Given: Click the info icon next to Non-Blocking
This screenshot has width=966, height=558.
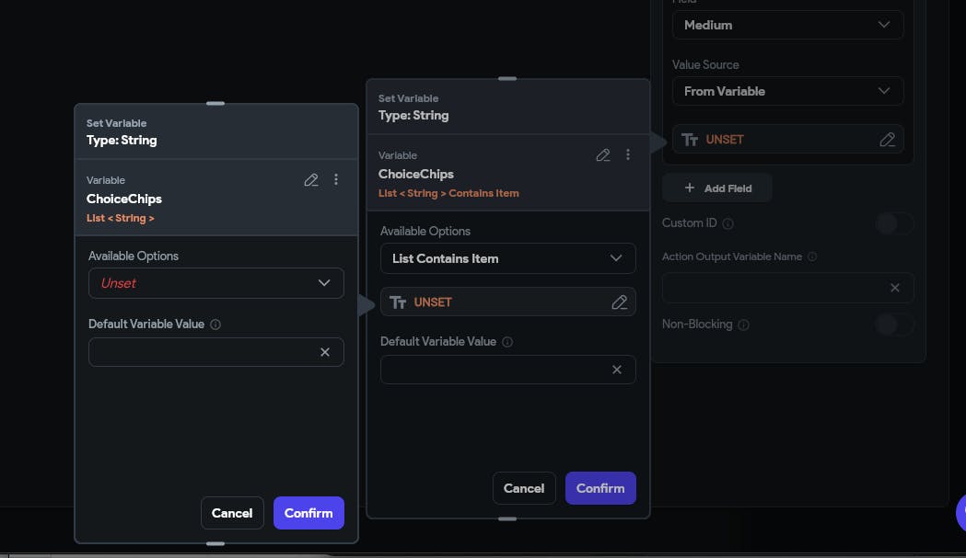Looking at the screenshot, I should click(x=743, y=325).
